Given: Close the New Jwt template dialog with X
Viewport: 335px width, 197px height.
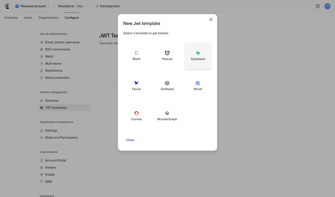Looking at the screenshot, I should (x=211, y=19).
